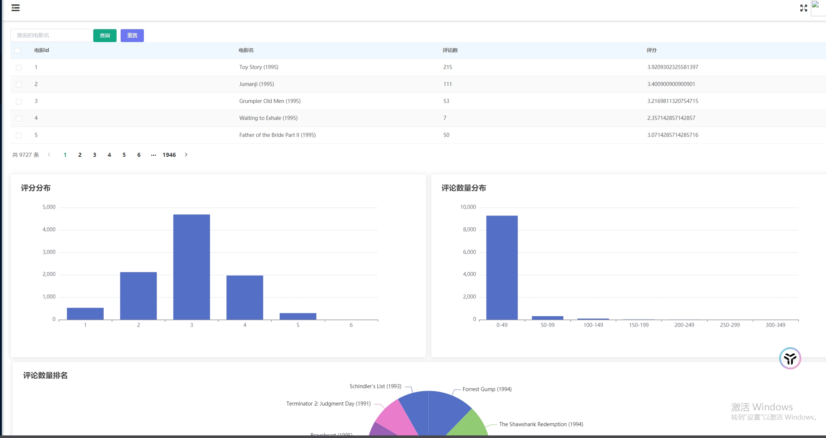Go to next page with right arrow
Image resolution: width=826 pixels, height=438 pixels.
[186, 155]
